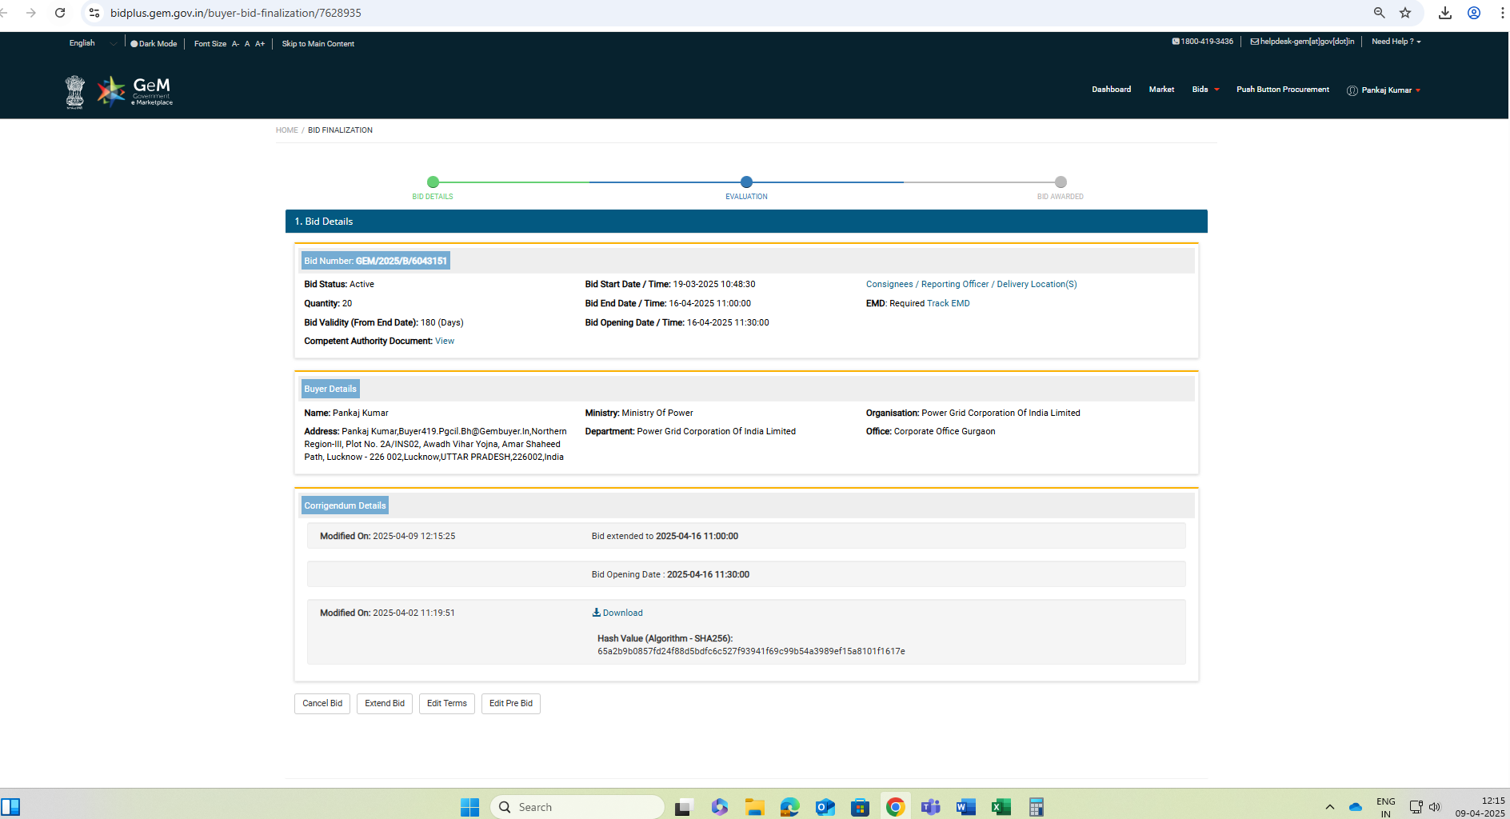Open File Explorer from taskbar
Screen dimensions: 1510x819
(x=754, y=807)
